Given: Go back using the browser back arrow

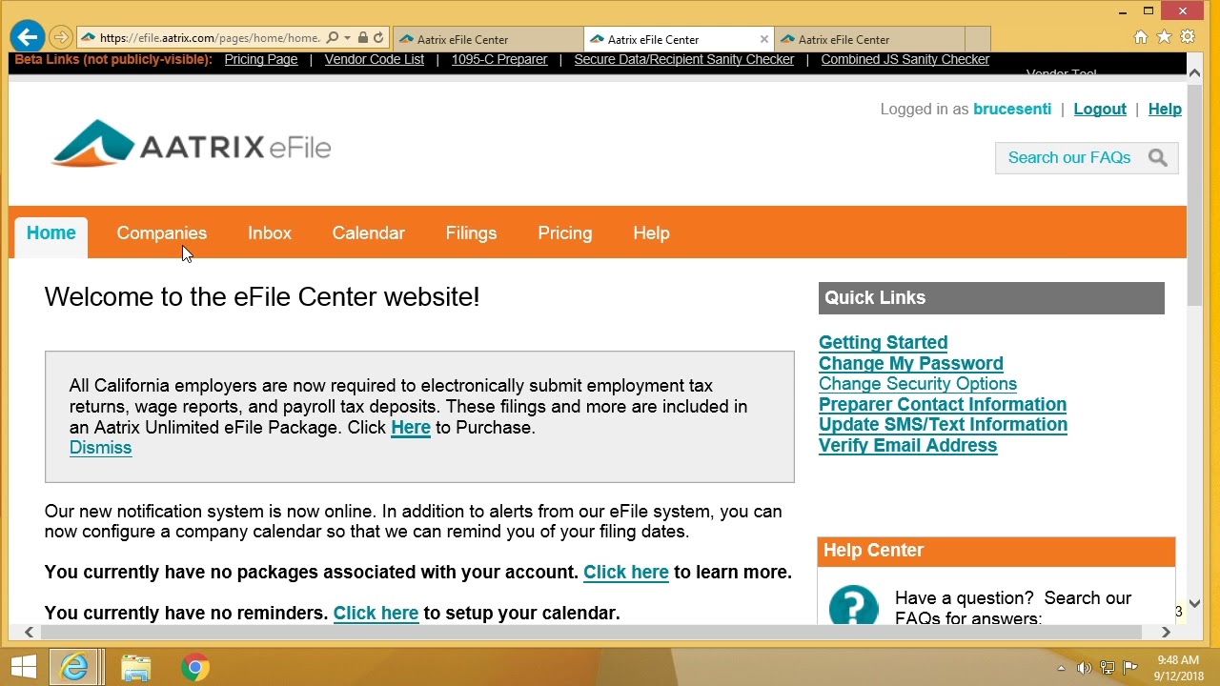Looking at the screenshot, I should pyautogui.click(x=28, y=37).
